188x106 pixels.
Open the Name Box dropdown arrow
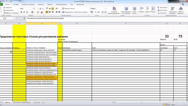pos(14,18)
